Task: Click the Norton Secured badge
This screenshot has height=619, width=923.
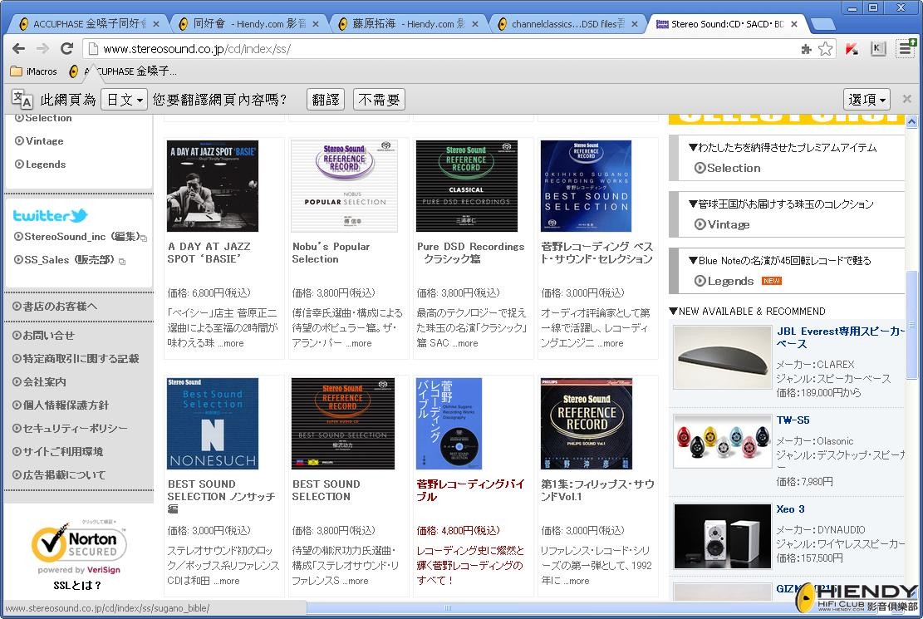Action: point(79,548)
